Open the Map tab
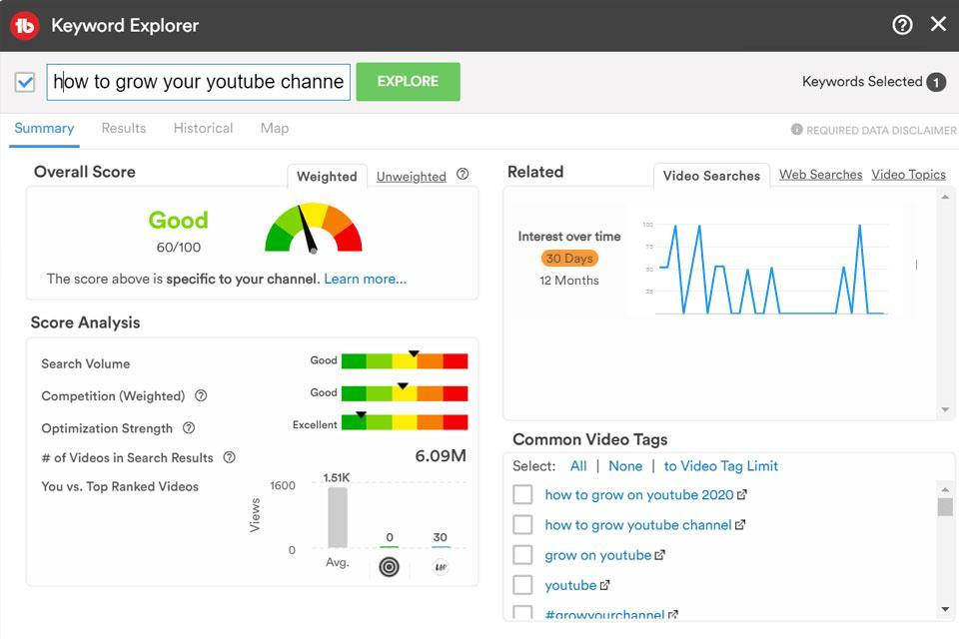959x639 pixels. coord(275,129)
